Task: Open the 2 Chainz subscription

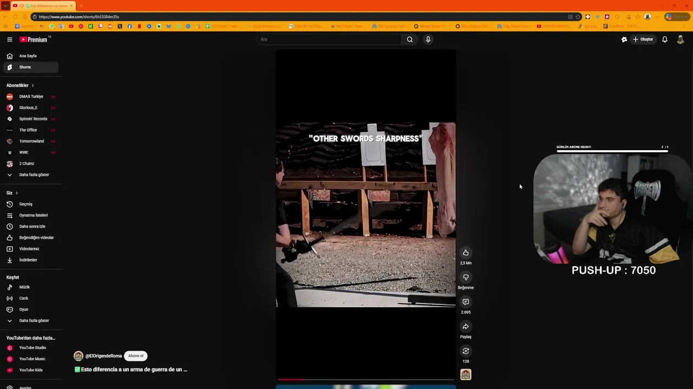Action: click(x=31, y=164)
